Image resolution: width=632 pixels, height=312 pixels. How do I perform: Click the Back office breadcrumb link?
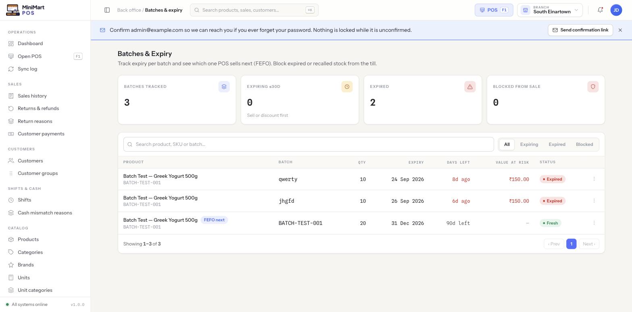click(x=129, y=10)
